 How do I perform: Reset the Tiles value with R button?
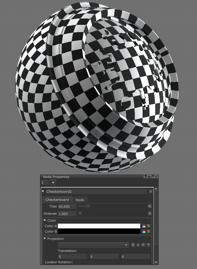tap(149, 206)
